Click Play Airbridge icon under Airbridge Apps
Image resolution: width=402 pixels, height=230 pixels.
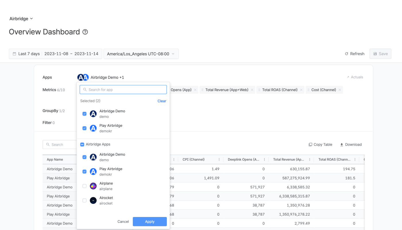[93, 172]
